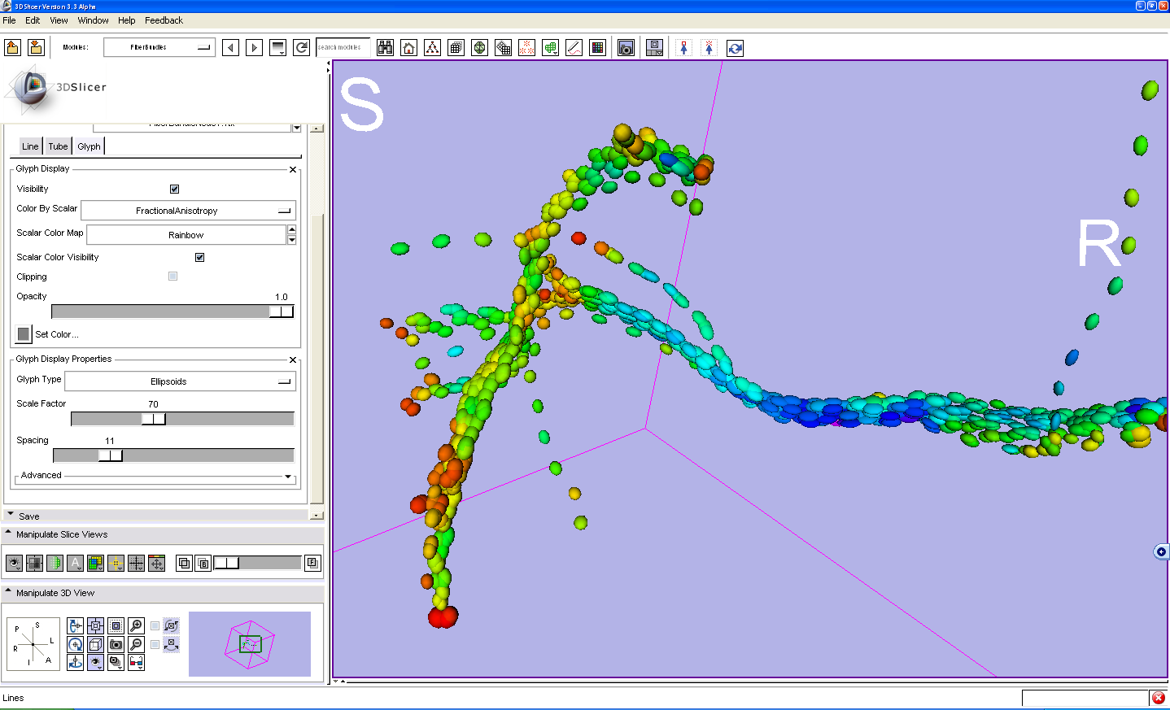Open the Color By Scalar dropdown

(x=188, y=211)
